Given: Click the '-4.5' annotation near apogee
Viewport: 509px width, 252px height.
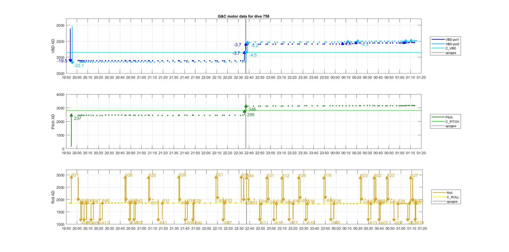Looking at the screenshot, I should 253,55.
